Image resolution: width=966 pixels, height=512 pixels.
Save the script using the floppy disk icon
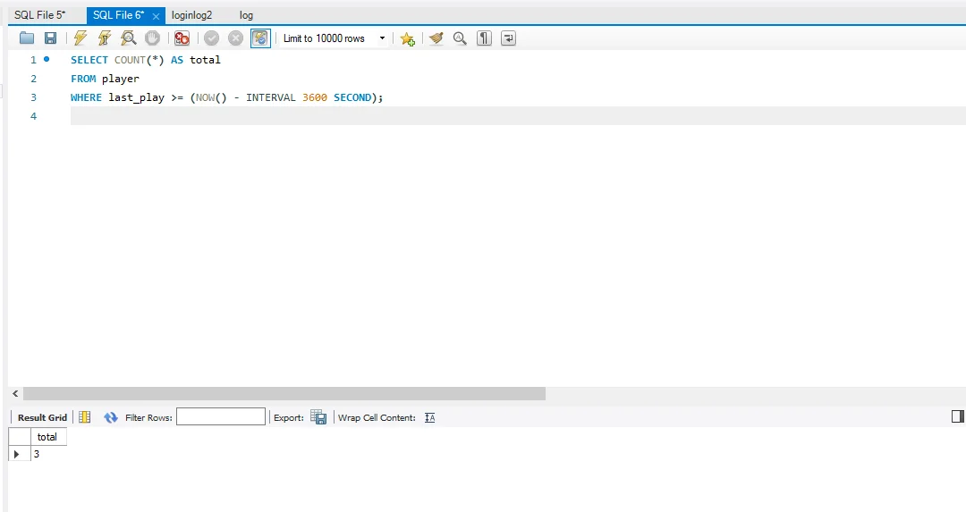pos(50,38)
